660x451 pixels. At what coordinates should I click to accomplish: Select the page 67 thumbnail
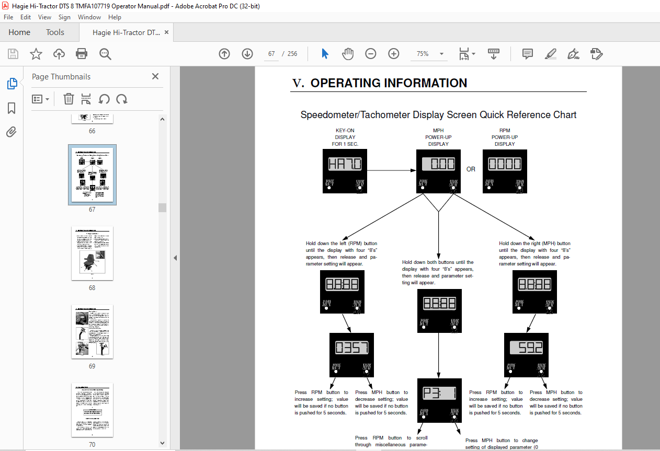pyautogui.click(x=92, y=175)
